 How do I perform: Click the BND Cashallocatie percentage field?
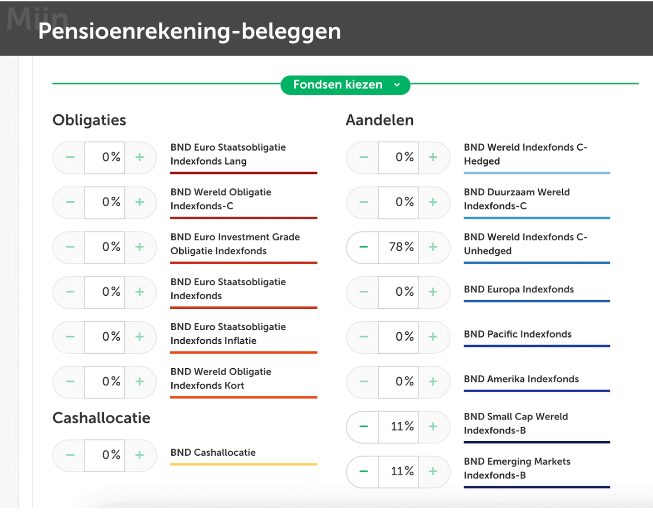[105, 455]
